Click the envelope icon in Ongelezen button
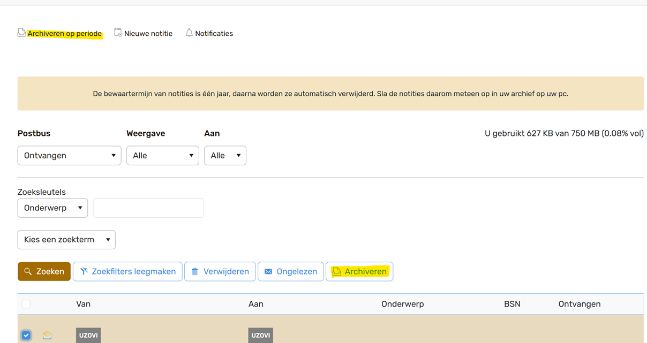The height and width of the screenshot is (343, 647). pos(268,272)
